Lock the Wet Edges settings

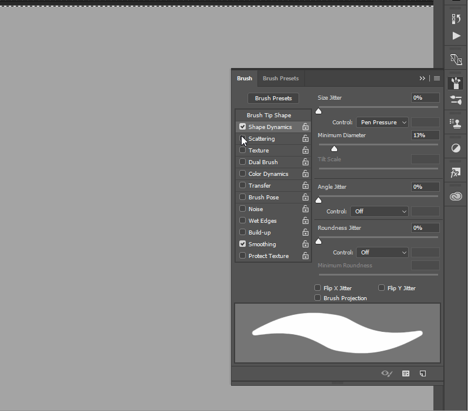(x=306, y=220)
